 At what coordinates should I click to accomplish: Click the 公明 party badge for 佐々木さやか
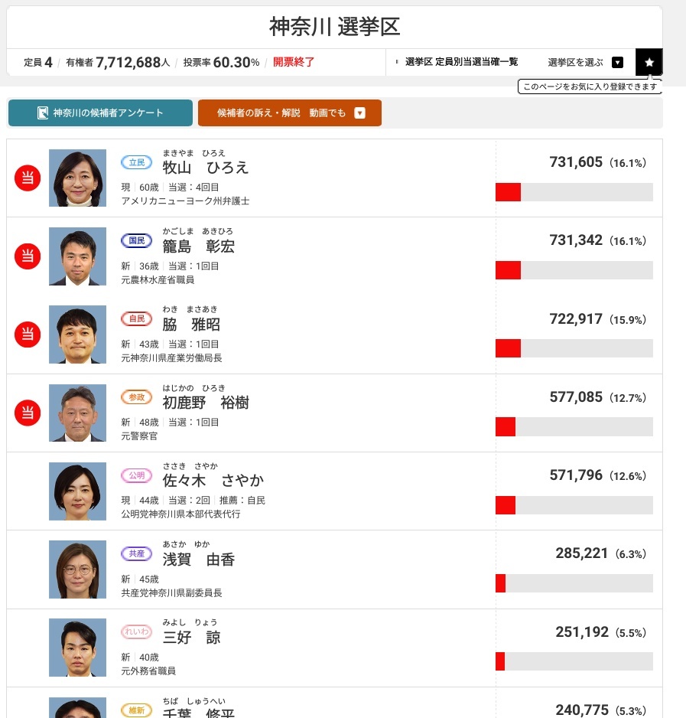click(x=136, y=475)
